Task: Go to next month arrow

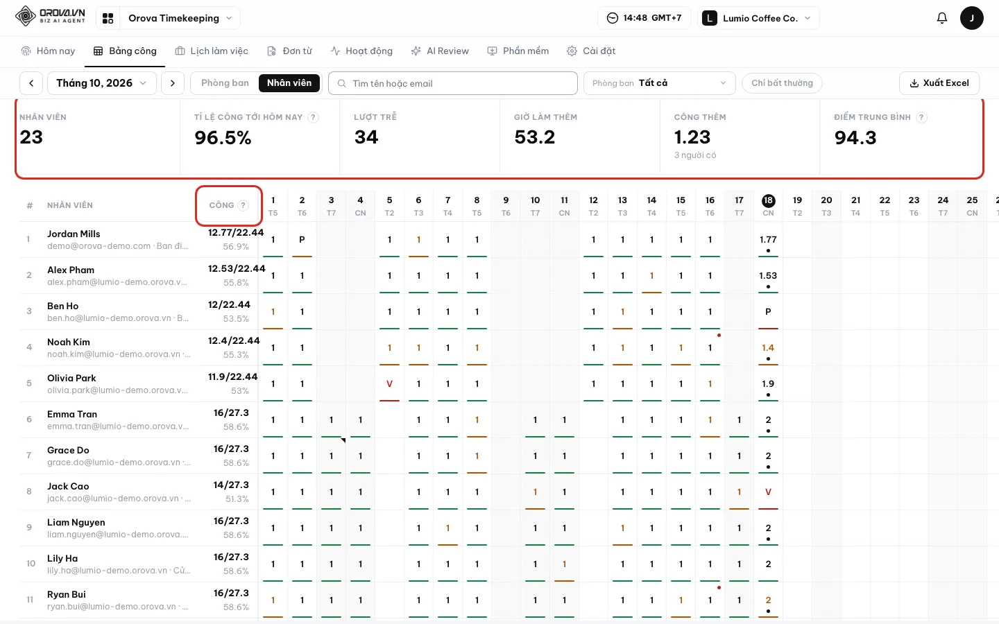Action: [x=173, y=83]
